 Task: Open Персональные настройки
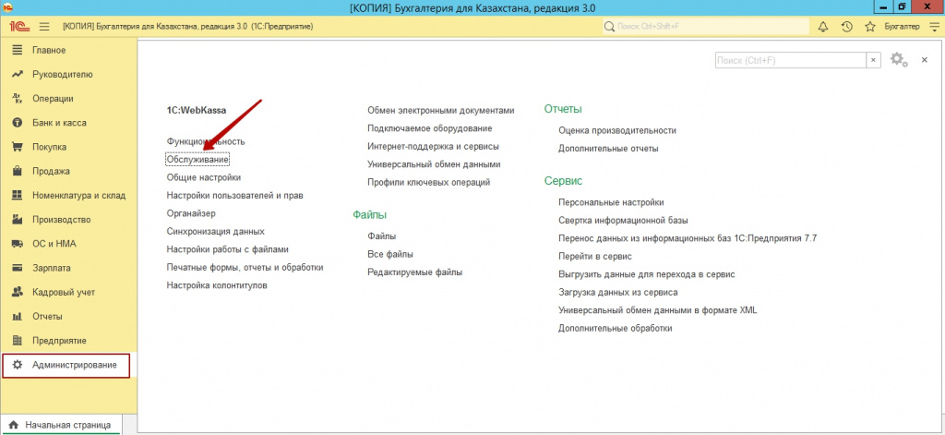[611, 202]
